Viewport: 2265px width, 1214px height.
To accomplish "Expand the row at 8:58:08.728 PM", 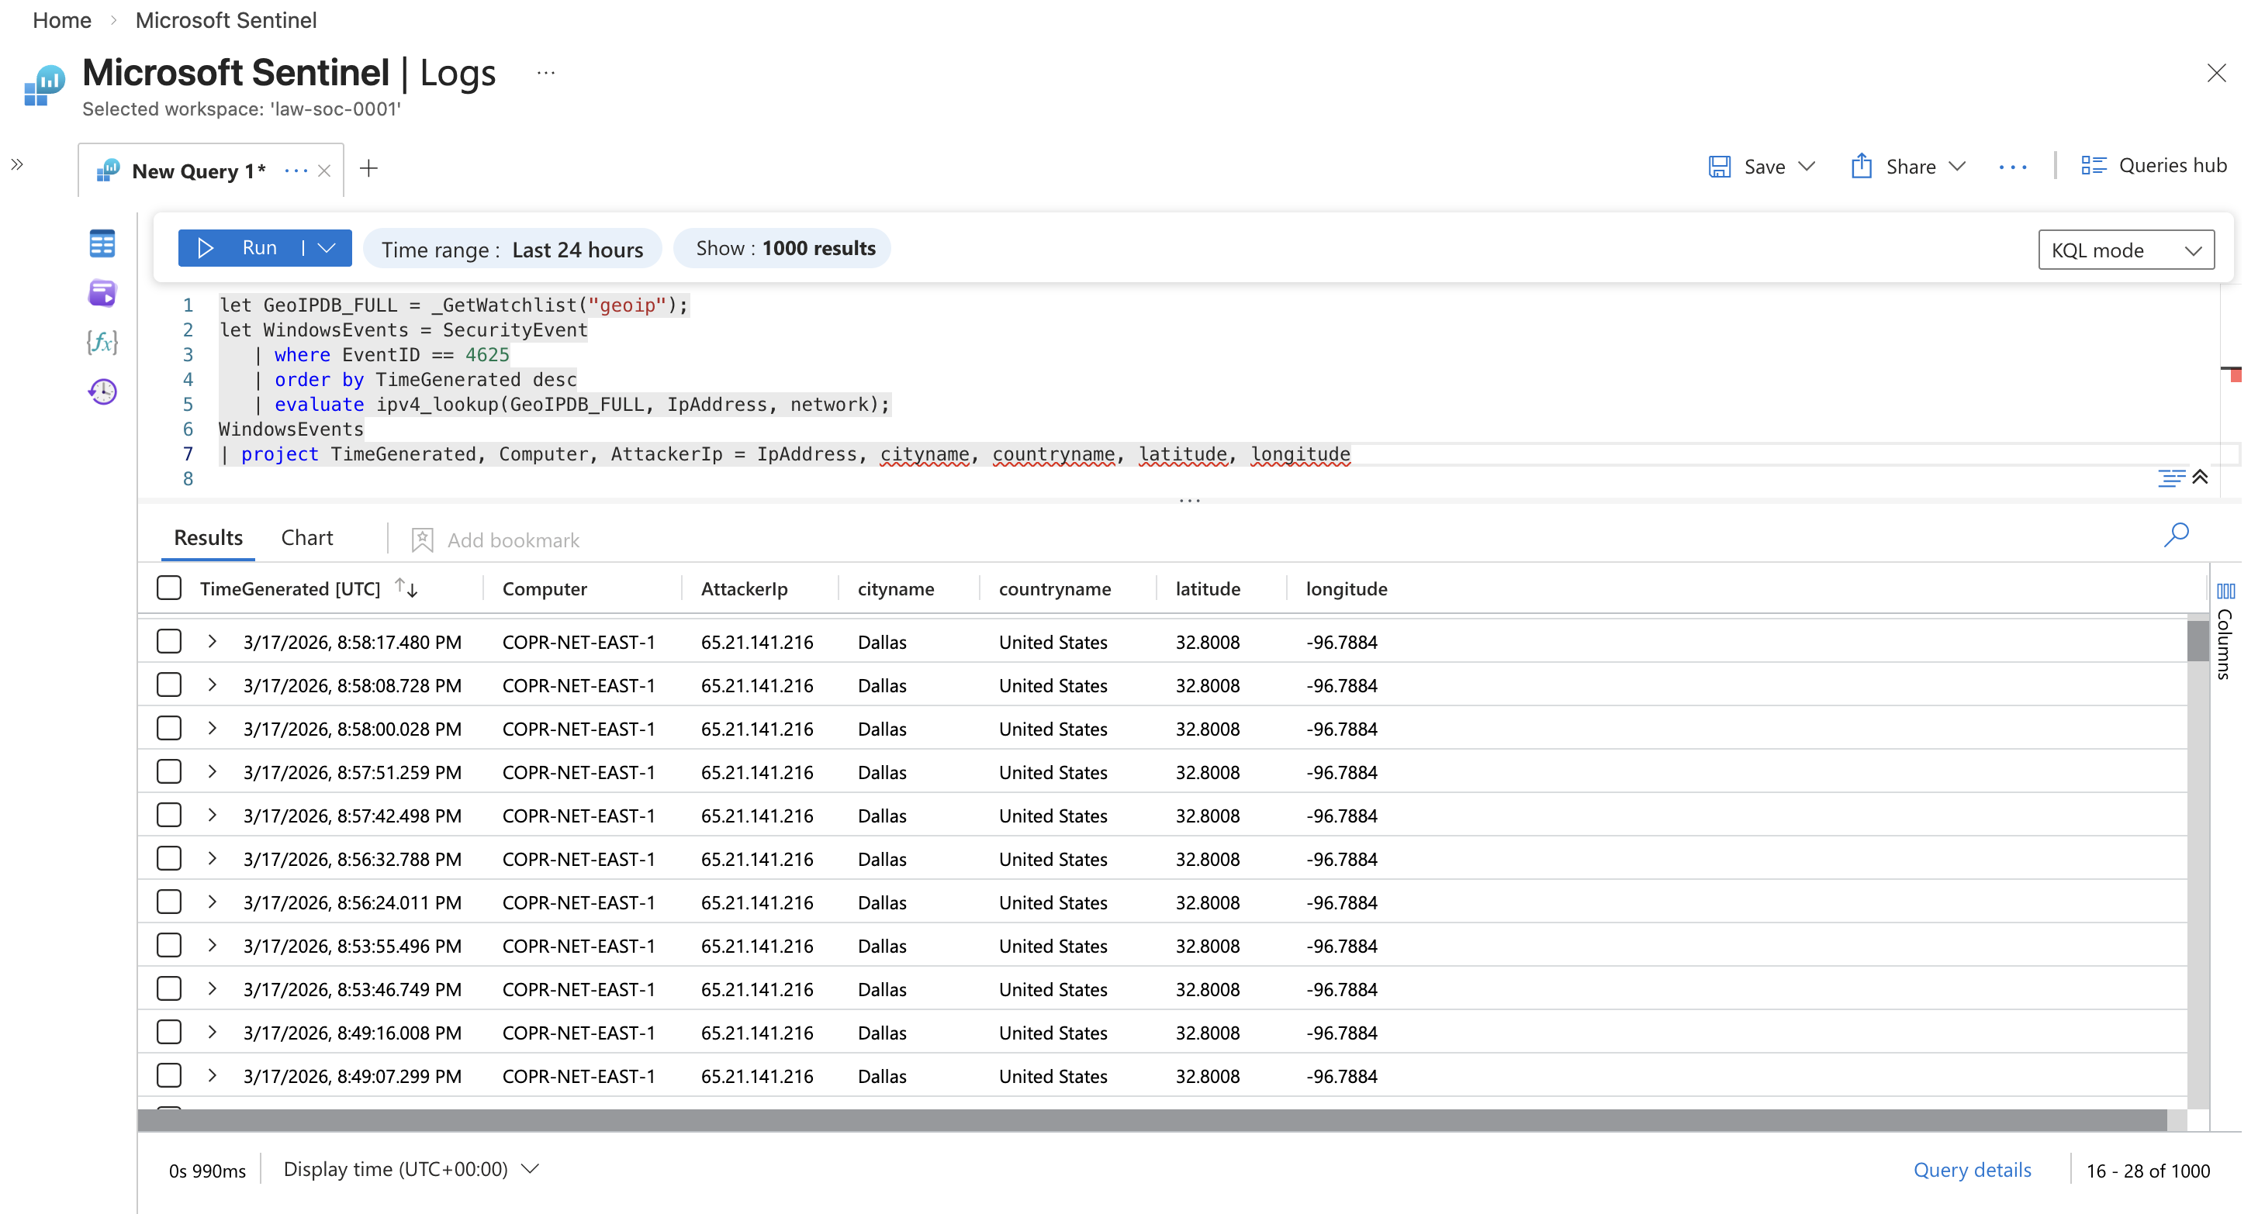I will point(212,685).
